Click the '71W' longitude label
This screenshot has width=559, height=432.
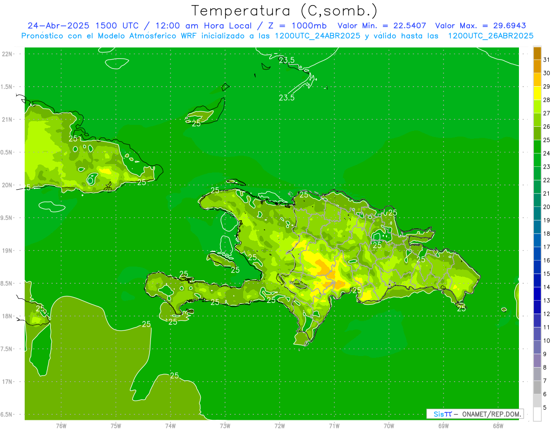(x=334, y=426)
